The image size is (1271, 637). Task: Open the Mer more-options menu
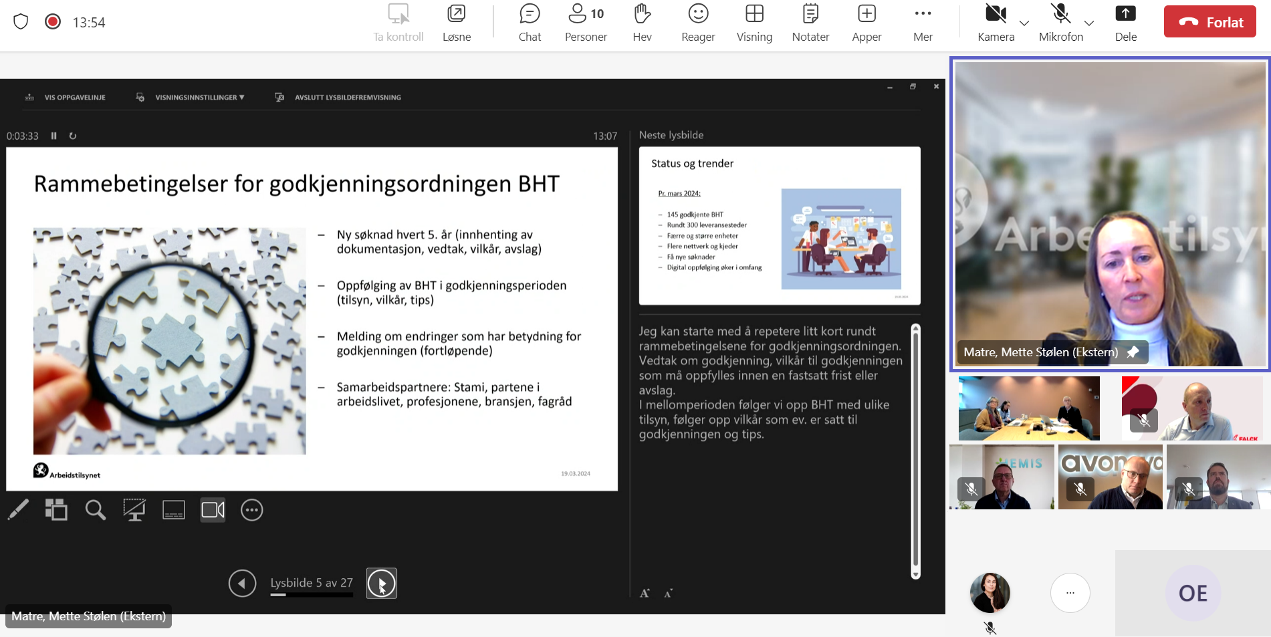coord(923,23)
